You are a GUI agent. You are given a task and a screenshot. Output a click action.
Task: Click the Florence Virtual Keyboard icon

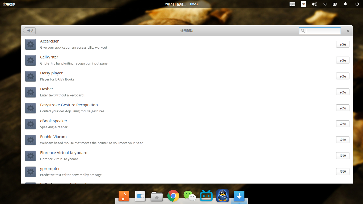pyautogui.click(x=31, y=156)
